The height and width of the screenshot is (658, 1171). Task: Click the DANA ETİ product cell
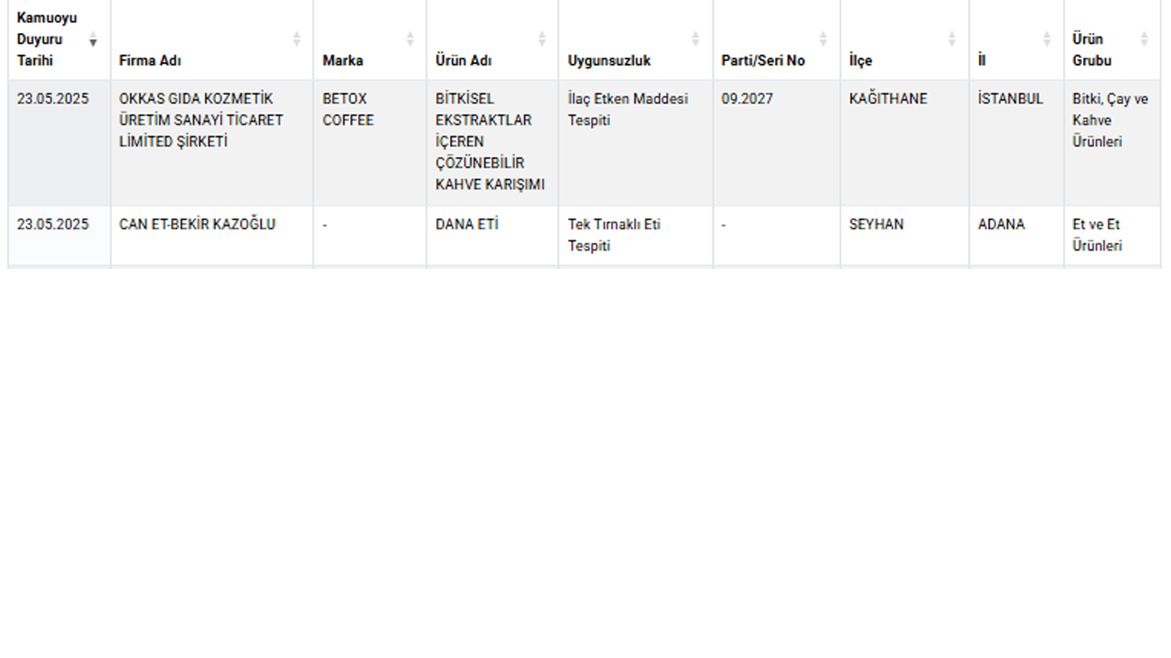coord(492,236)
